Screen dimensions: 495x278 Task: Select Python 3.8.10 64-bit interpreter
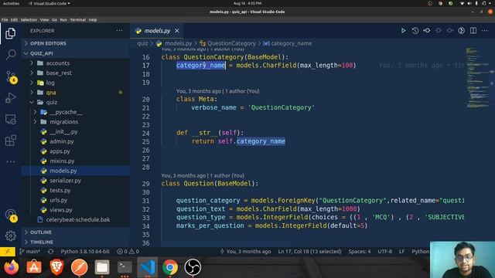[85, 252]
